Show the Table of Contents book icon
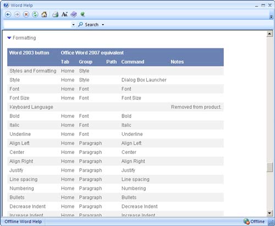The image size is (275, 226). 74,14
